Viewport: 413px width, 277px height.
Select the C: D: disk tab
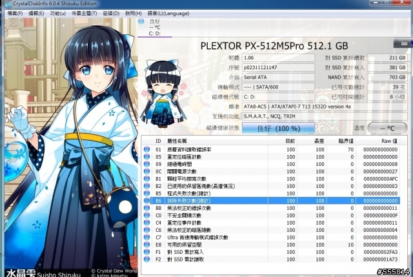155,27
